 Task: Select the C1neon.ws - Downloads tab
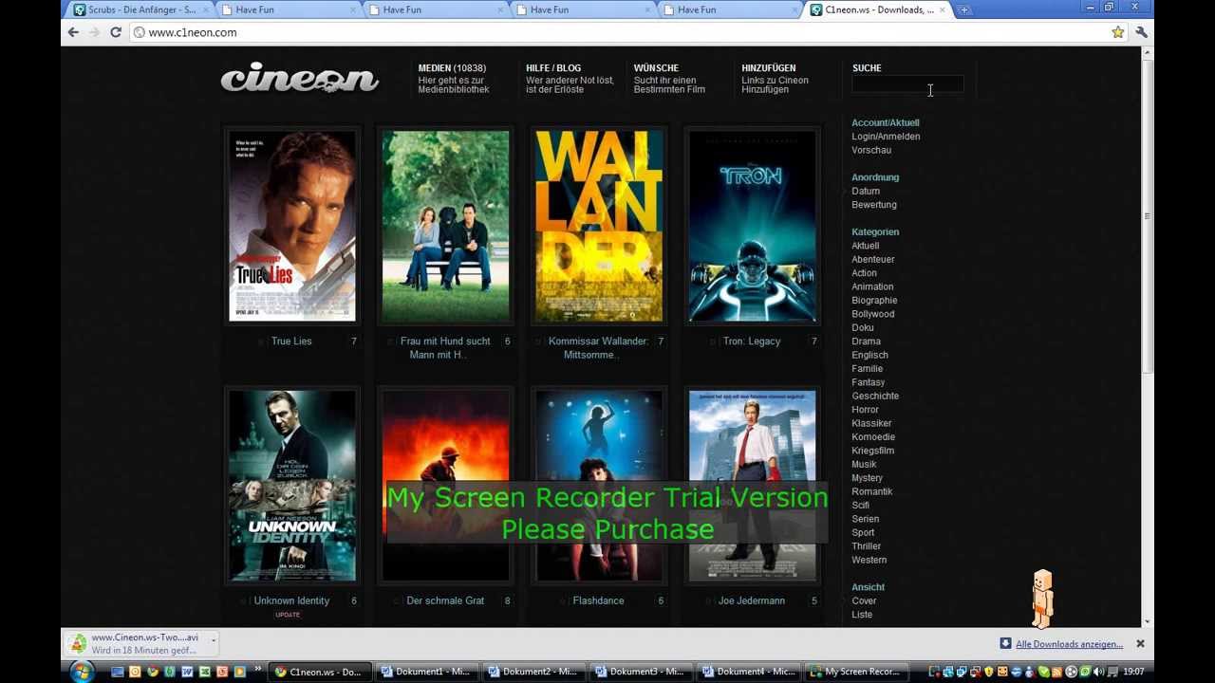click(878, 9)
